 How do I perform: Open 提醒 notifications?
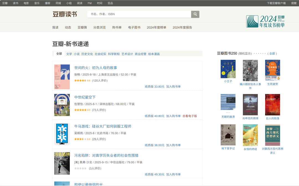pos(294,3)
